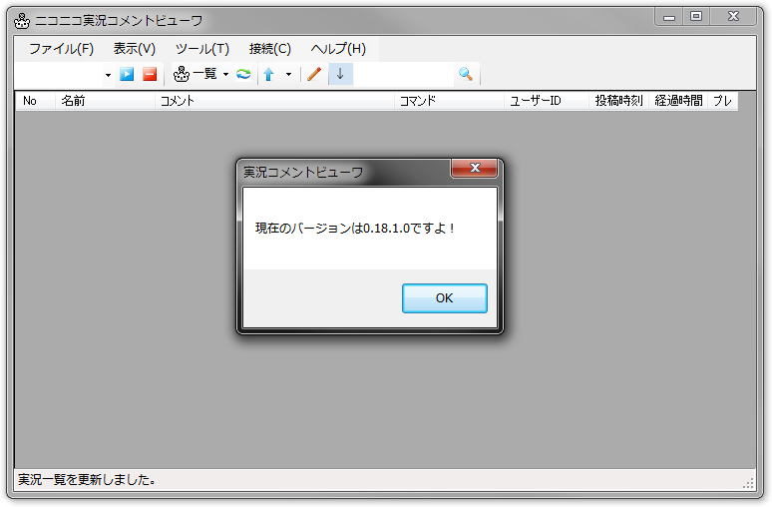
Task: Click the channel combo box field
Action: [59, 75]
